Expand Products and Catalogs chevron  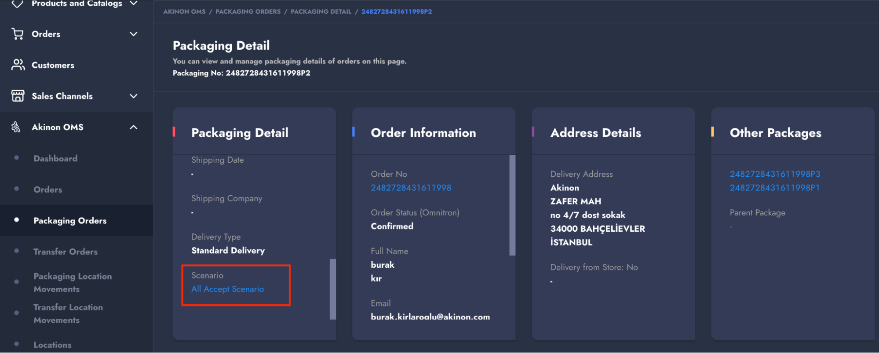[134, 4]
